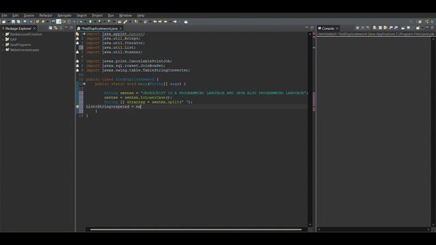Click the error marker beside List<String>repeted line
Viewport: 436px width, 245px height.
[78, 107]
